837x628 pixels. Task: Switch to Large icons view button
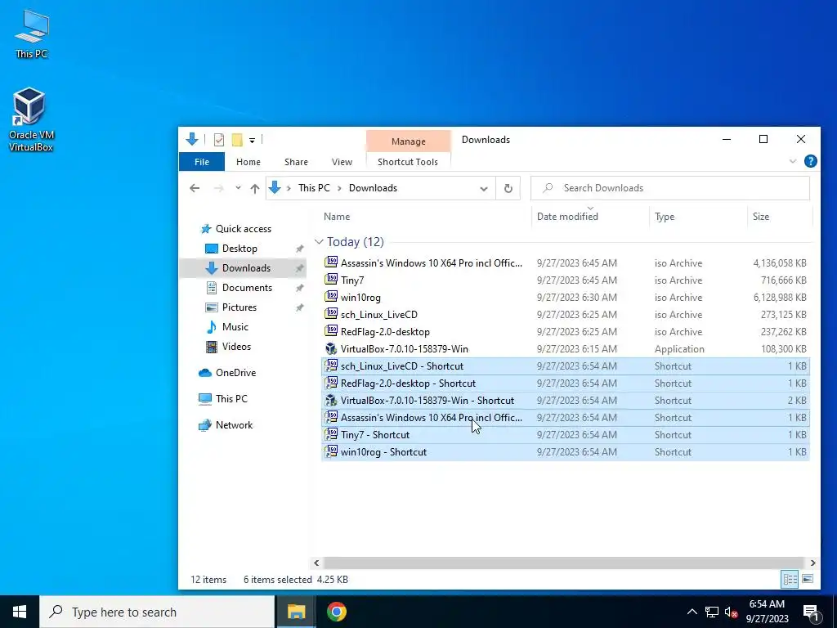[808, 579]
